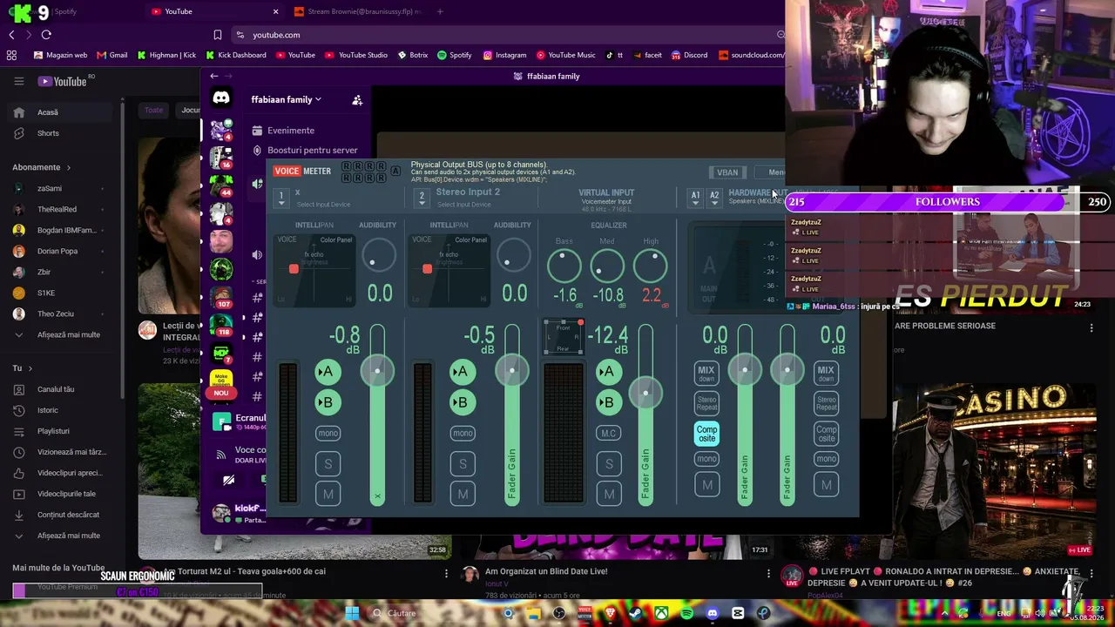Switch to the Stream Brownie SoundCloud tab
The height and width of the screenshot is (627, 1115).
pos(359,11)
